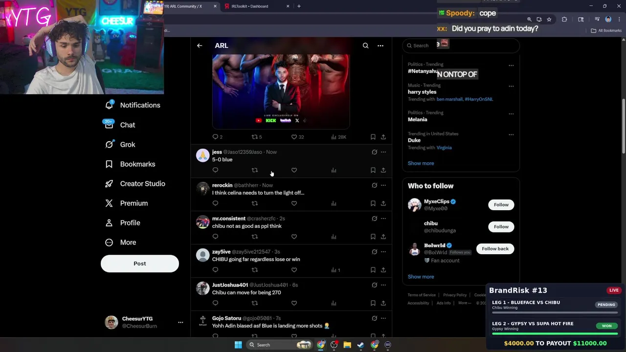Open ARL community options menu
Viewport: 626px width, 352px height.
380,45
